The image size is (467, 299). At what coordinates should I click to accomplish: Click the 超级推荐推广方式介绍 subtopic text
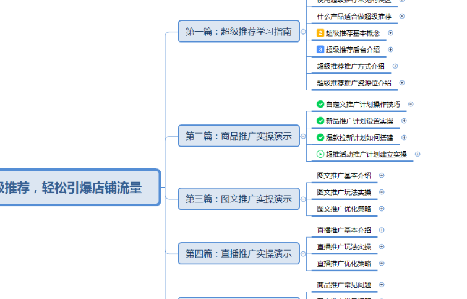tap(351, 66)
